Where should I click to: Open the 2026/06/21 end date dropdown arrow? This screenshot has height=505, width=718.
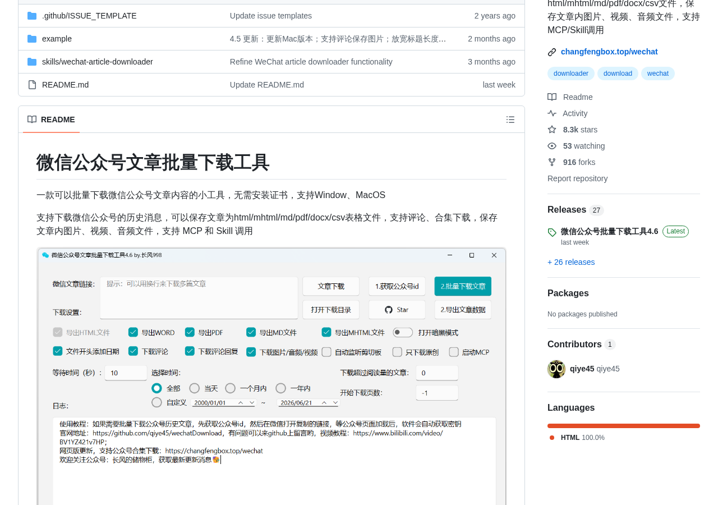[x=335, y=403]
